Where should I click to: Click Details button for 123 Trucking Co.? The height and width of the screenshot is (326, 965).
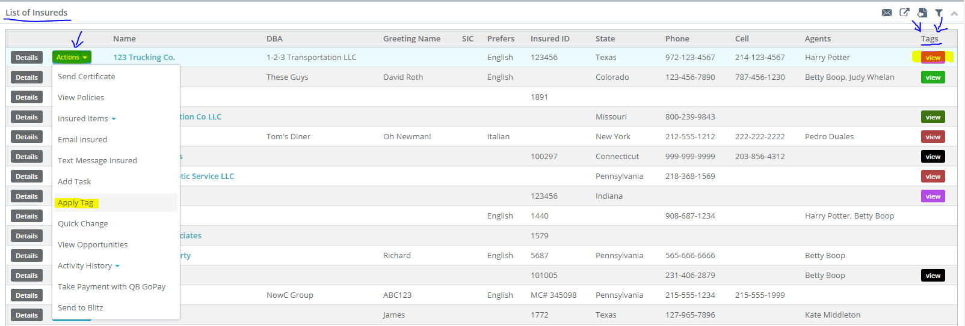[x=26, y=57]
